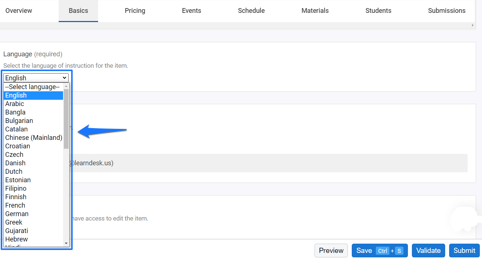
Task: Open the Materials tab
Action: coord(315,11)
